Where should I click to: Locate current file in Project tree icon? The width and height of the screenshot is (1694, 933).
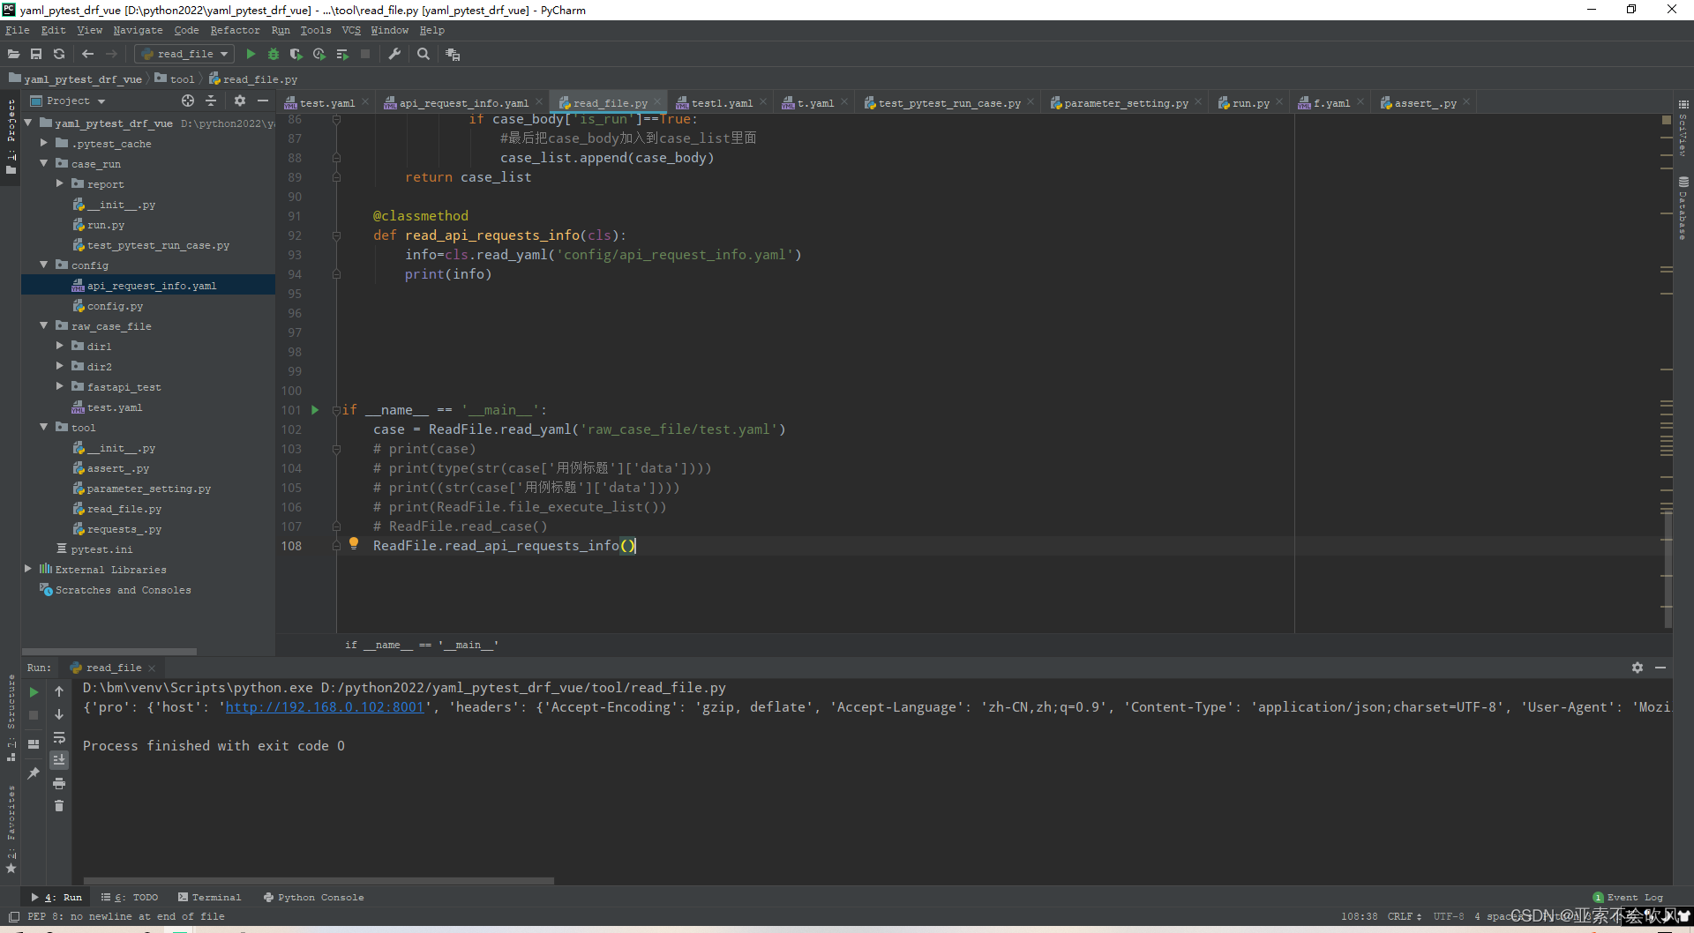coord(187,101)
